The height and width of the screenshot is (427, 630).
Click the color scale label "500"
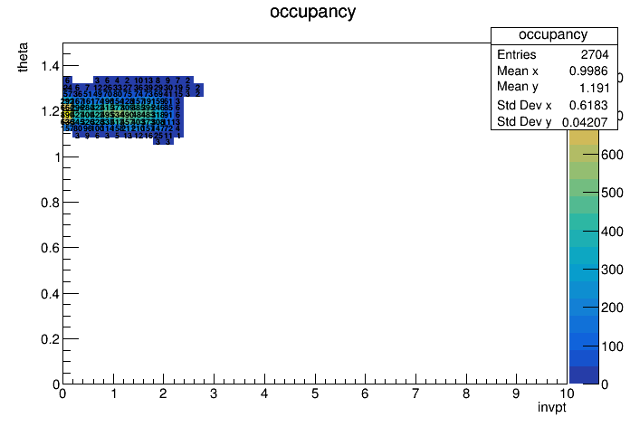pos(612,193)
